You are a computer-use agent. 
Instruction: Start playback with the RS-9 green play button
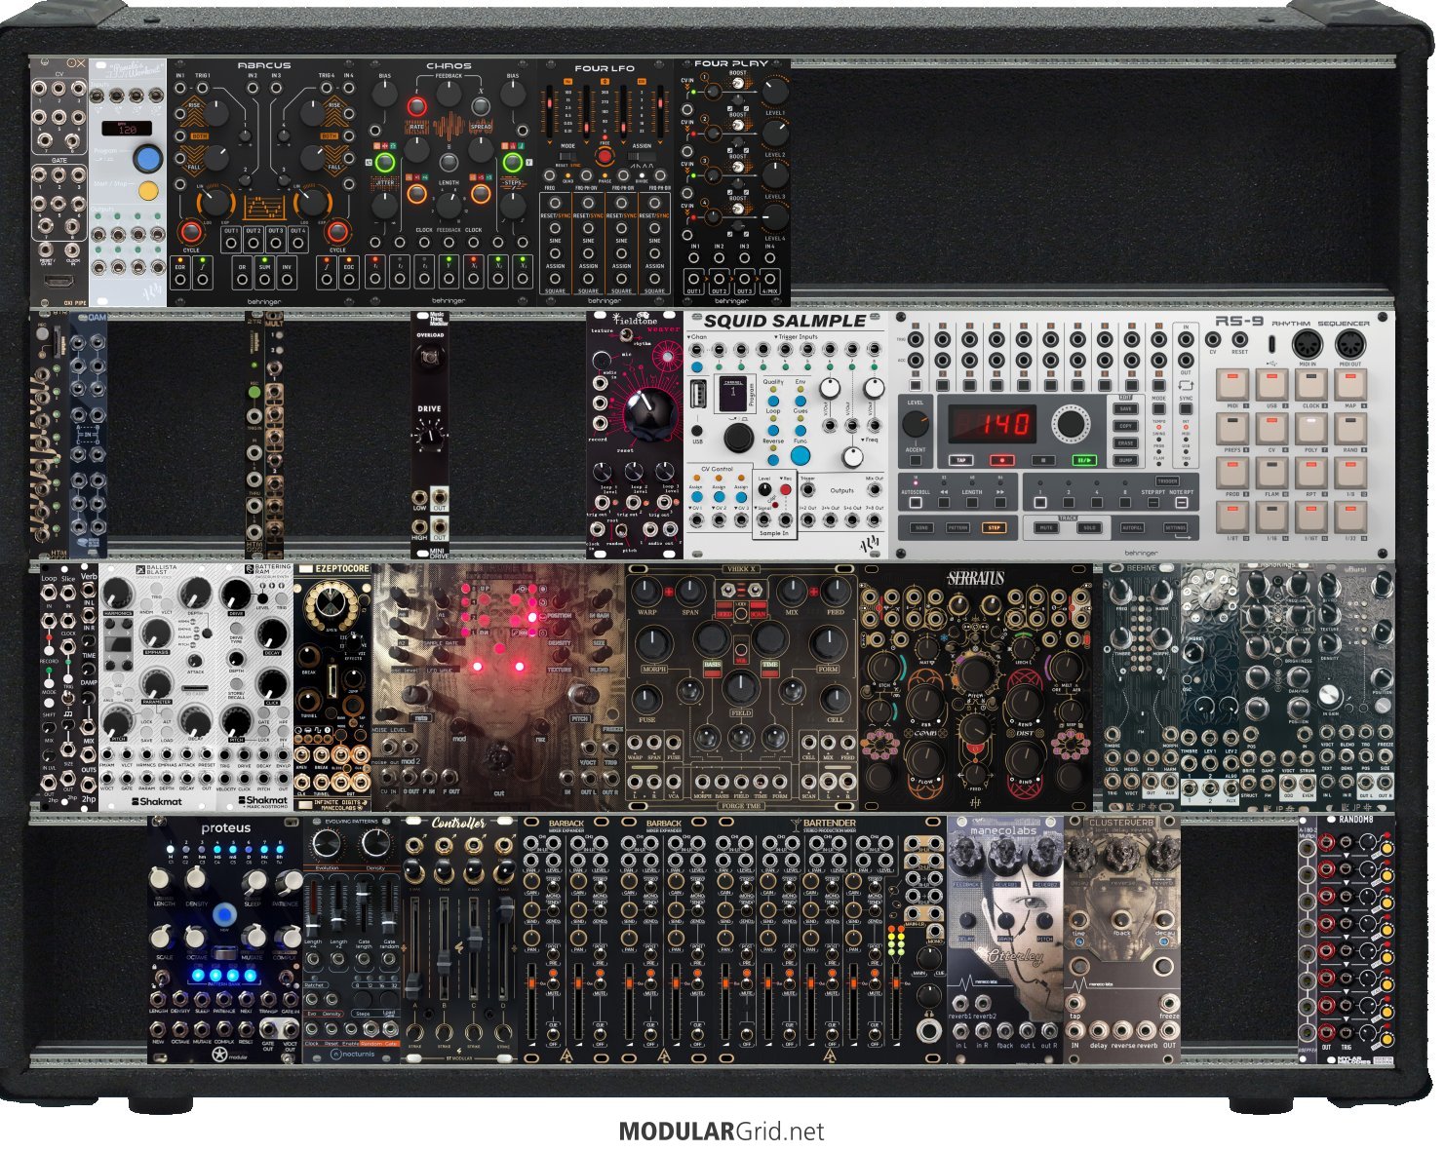click(x=1083, y=460)
